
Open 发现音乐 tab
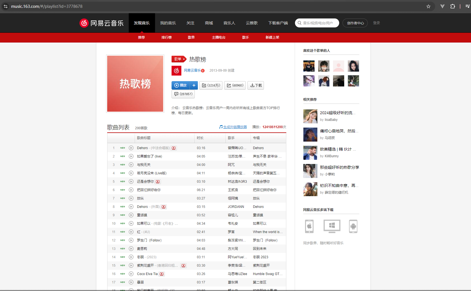142,23
